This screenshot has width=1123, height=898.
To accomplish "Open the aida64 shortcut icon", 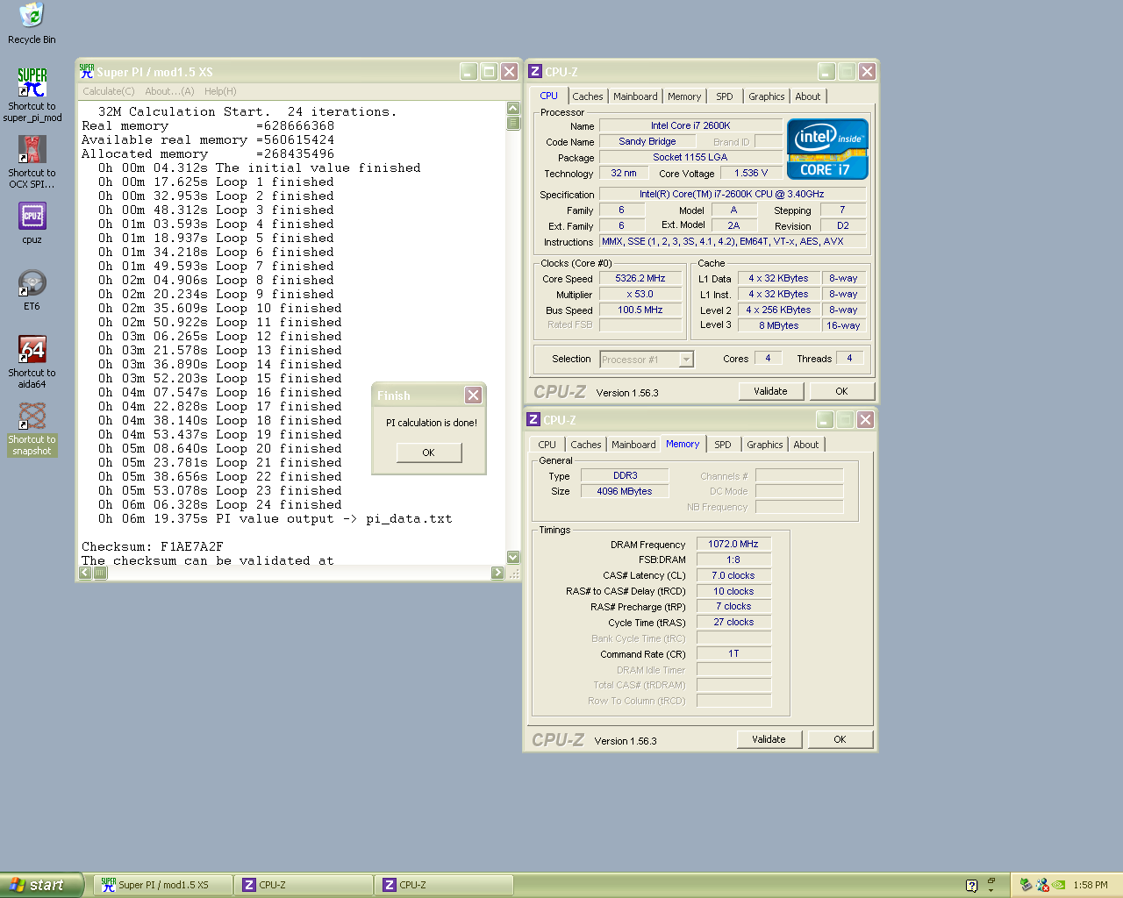I will [32, 350].
